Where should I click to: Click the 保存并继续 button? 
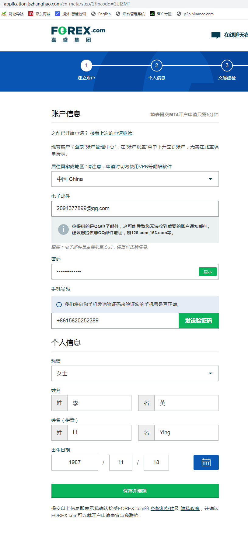click(135, 491)
